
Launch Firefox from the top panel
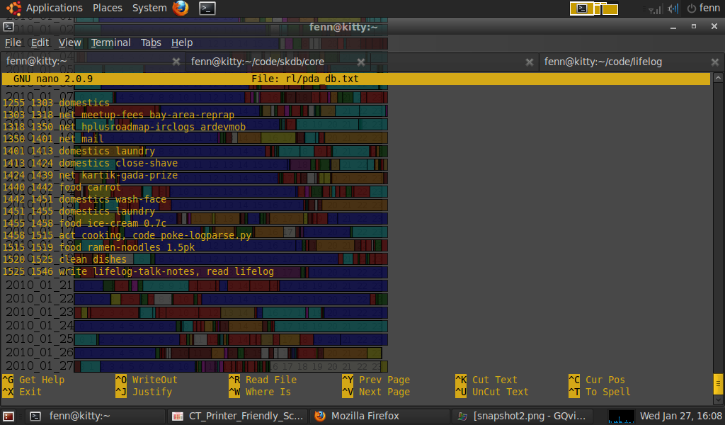(x=181, y=8)
